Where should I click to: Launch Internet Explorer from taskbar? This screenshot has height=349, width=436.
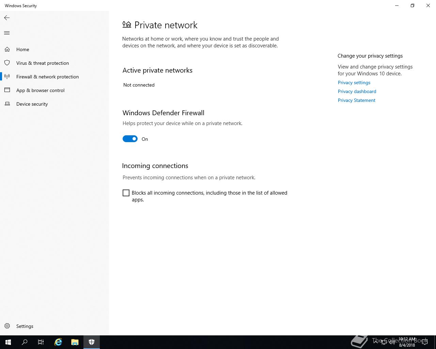[x=58, y=342]
